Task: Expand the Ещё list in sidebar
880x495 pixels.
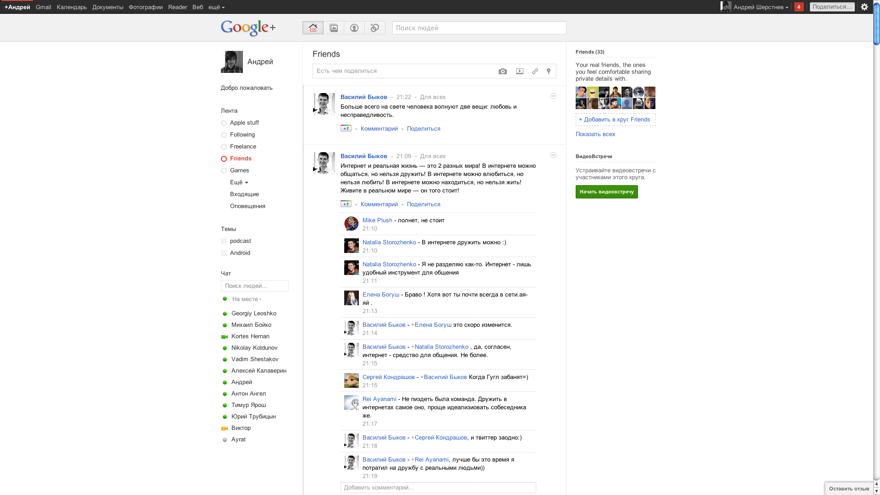Action: click(x=239, y=182)
